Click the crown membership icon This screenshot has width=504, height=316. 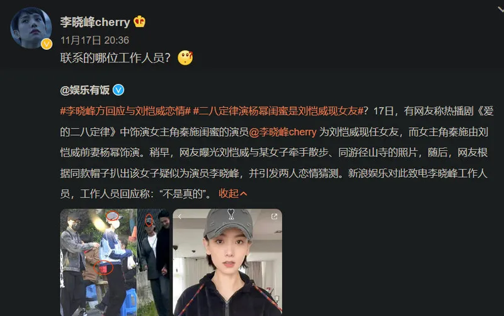click(x=139, y=21)
